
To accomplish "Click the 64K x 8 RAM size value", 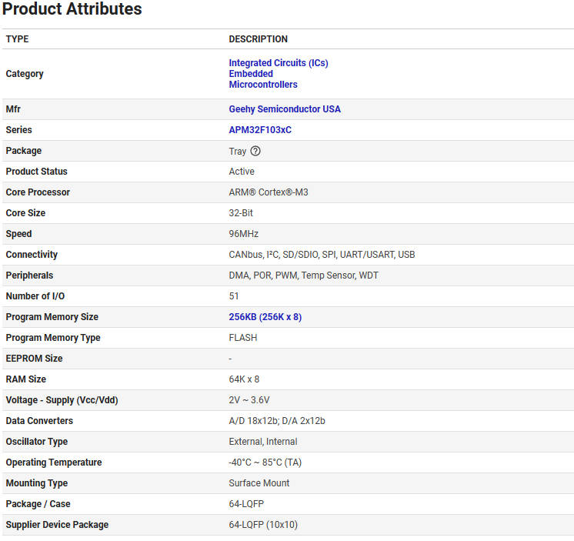I will click(244, 379).
